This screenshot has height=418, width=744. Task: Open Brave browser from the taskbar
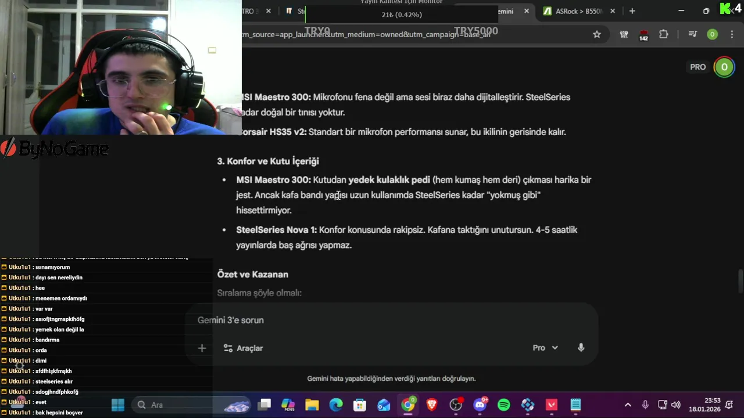432,405
